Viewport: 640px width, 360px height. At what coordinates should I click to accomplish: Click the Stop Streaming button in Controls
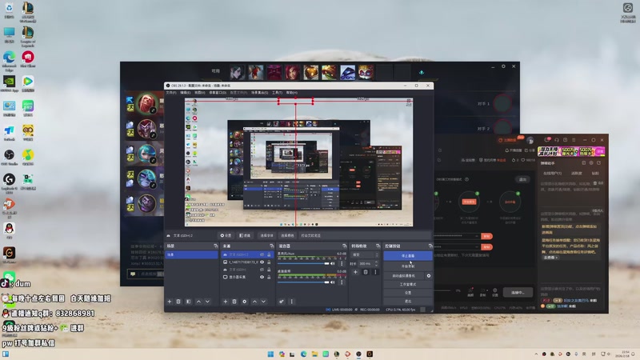pyautogui.click(x=407, y=256)
